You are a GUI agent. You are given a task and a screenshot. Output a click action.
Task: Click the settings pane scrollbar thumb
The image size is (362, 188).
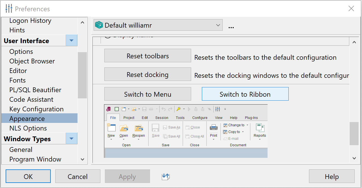[x=354, y=134]
